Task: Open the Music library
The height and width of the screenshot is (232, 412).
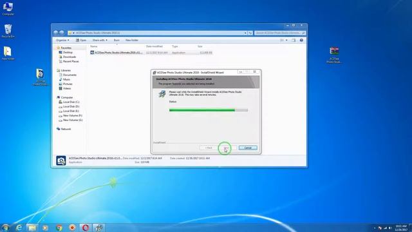Action: (x=66, y=79)
